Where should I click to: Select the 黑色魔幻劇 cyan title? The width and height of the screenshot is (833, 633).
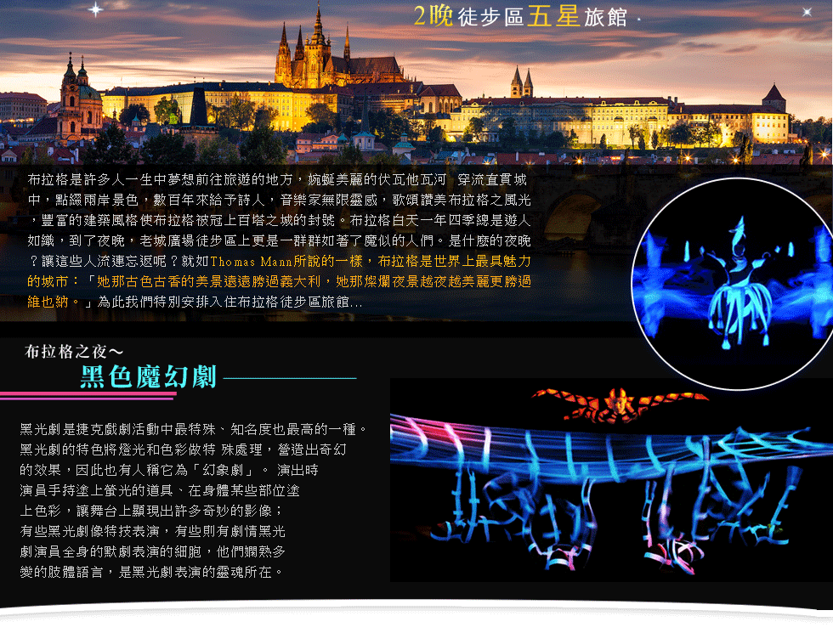click(149, 376)
